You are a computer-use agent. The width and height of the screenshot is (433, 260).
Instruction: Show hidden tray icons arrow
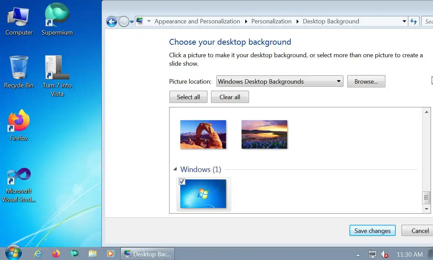(x=358, y=255)
